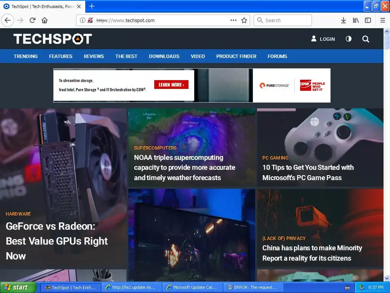This screenshot has width=390, height=293.
Task: Close the TechSpot browser tab
Action: coord(79,6)
